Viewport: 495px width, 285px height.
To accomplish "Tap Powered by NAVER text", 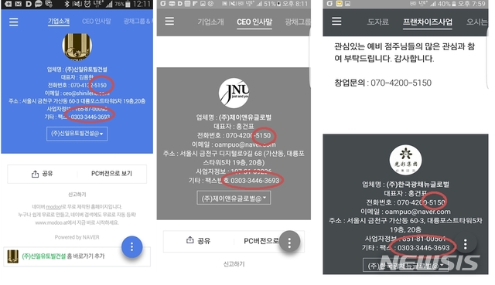I will [x=77, y=237].
